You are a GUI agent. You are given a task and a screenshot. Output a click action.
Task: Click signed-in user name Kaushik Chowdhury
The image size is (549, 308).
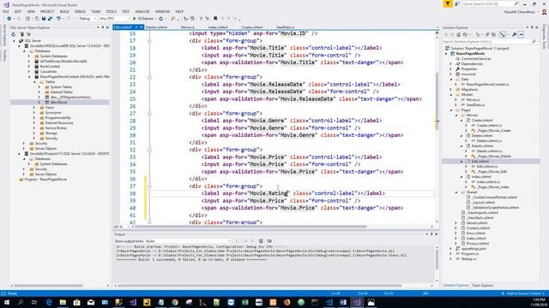pyautogui.click(x=520, y=12)
